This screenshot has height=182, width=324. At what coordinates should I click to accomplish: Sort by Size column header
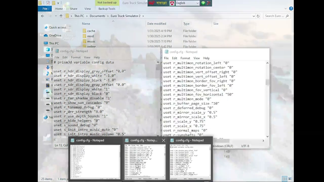pos(216,24)
